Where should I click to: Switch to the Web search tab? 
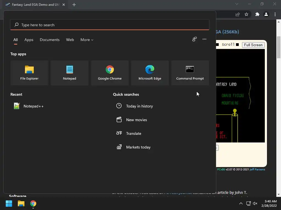click(70, 40)
